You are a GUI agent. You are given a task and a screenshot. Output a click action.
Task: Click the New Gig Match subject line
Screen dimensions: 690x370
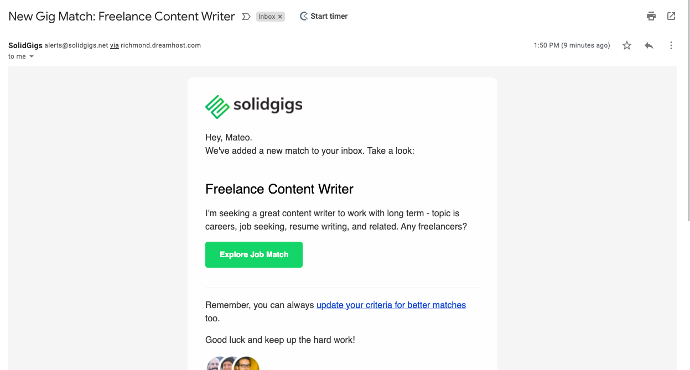[122, 17]
